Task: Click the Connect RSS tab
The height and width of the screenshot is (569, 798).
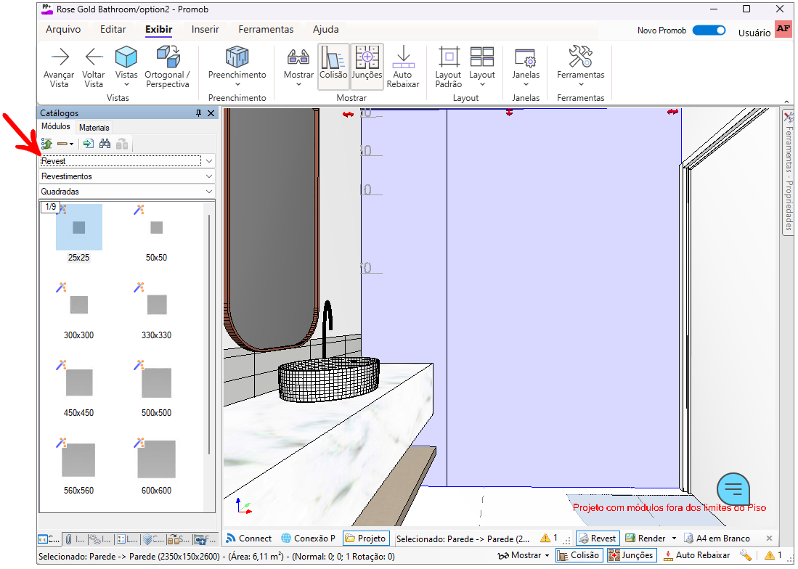Action: pos(249,539)
